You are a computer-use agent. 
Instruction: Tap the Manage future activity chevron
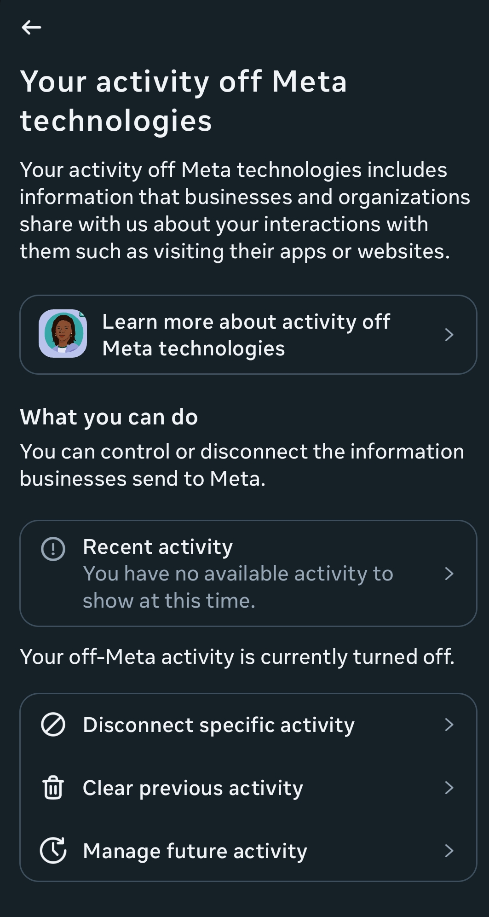[449, 851]
